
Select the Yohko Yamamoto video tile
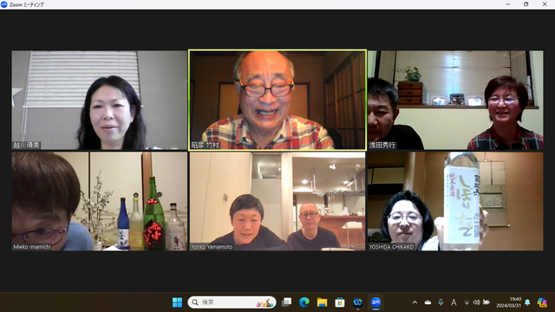(277, 201)
